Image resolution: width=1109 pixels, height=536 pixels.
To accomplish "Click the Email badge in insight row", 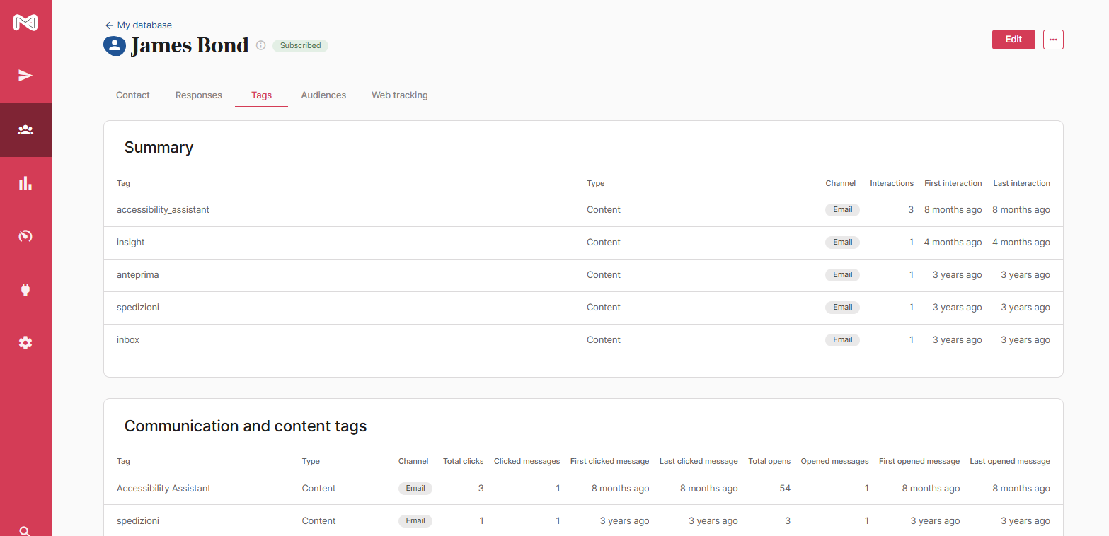I will click(842, 243).
